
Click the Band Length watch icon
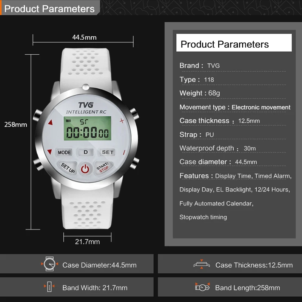[x=202, y=287]
